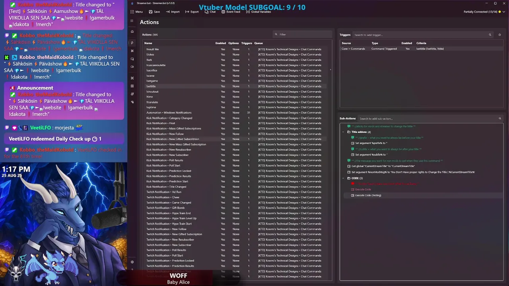The image size is (509, 286).
Task: Select the !uptime action row
Action: point(235,107)
